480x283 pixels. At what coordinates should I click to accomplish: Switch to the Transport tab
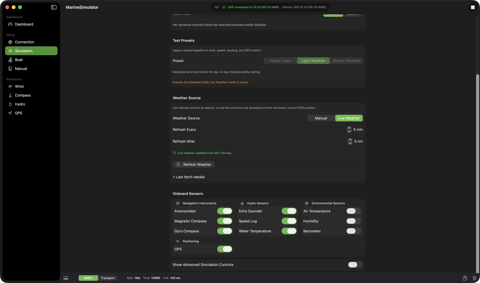tap(108, 278)
